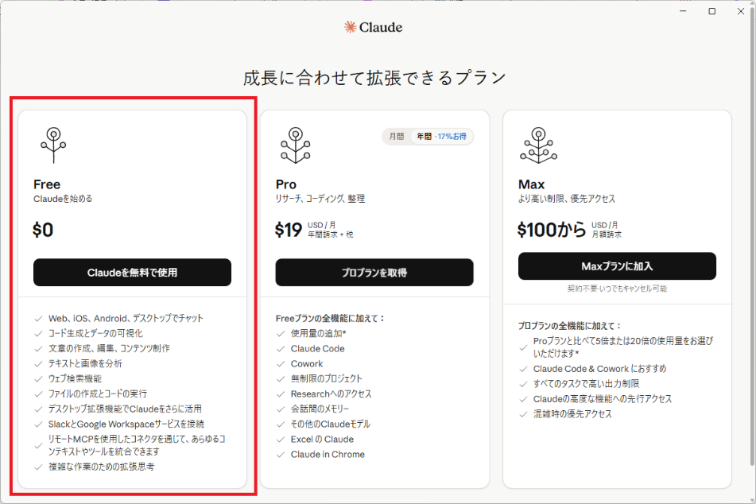
Task: Click the Free plan title text
Action: click(x=47, y=184)
